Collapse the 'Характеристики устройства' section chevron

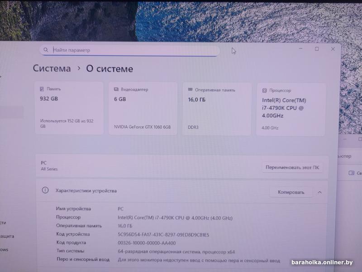320,192
